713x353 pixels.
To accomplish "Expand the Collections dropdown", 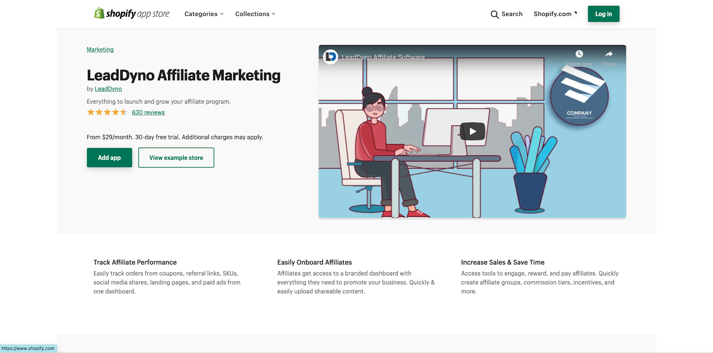I will point(255,14).
